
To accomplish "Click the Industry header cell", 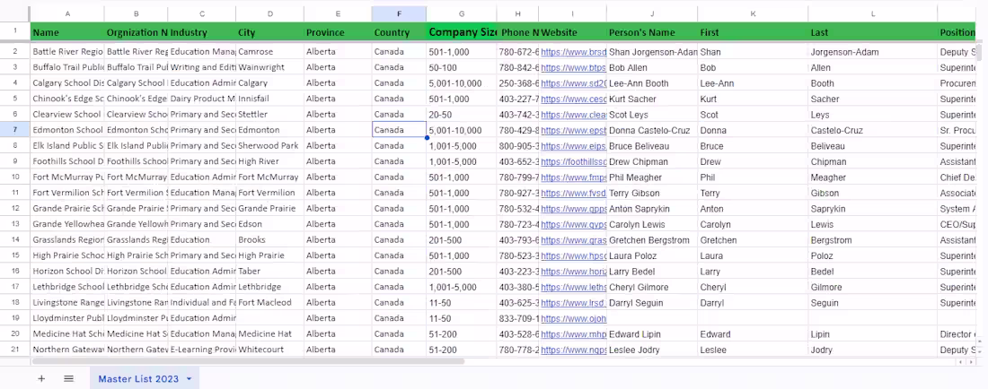I will [201, 32].
